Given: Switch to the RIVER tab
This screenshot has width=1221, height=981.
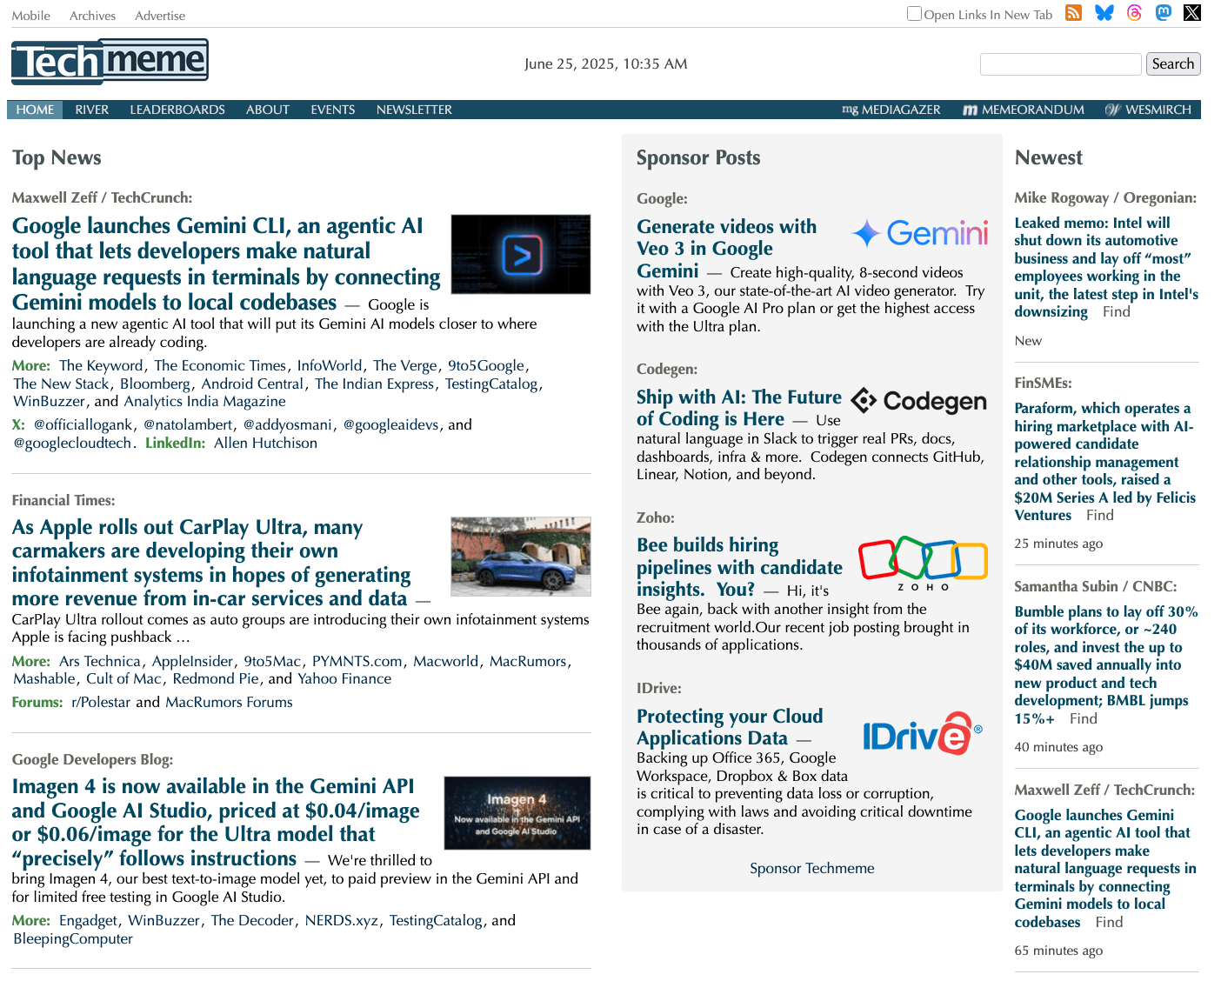Looking at the screenshot, I should (91, 110).
